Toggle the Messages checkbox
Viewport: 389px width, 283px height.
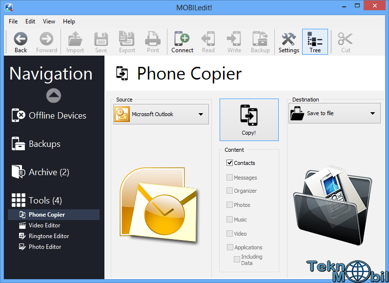(x=229, y=177)
